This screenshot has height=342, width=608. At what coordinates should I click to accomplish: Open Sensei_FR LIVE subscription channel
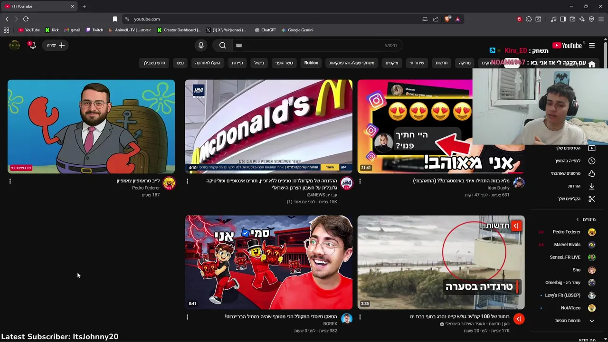tap(567, 257)
